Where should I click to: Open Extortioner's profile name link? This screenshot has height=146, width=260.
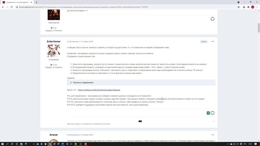[54, 41]
